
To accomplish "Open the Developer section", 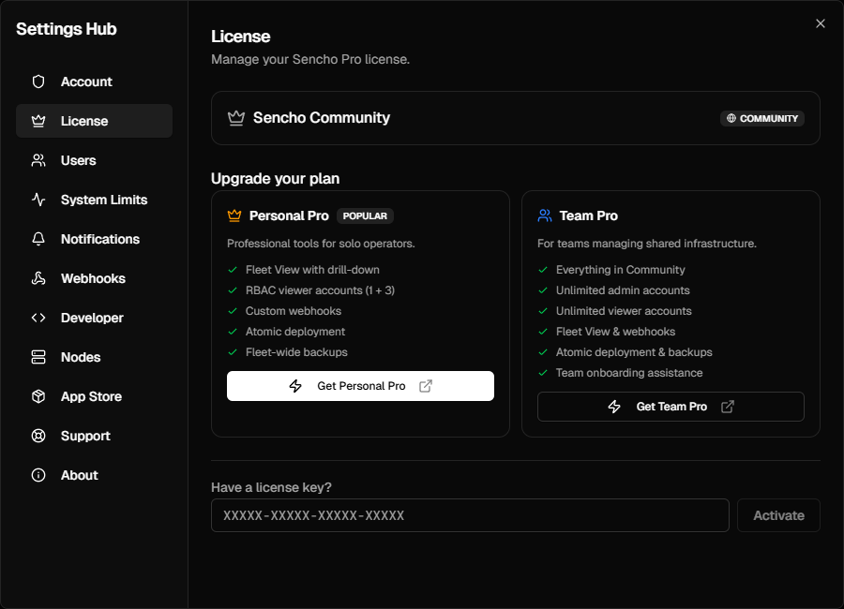I will click(94, 318).
